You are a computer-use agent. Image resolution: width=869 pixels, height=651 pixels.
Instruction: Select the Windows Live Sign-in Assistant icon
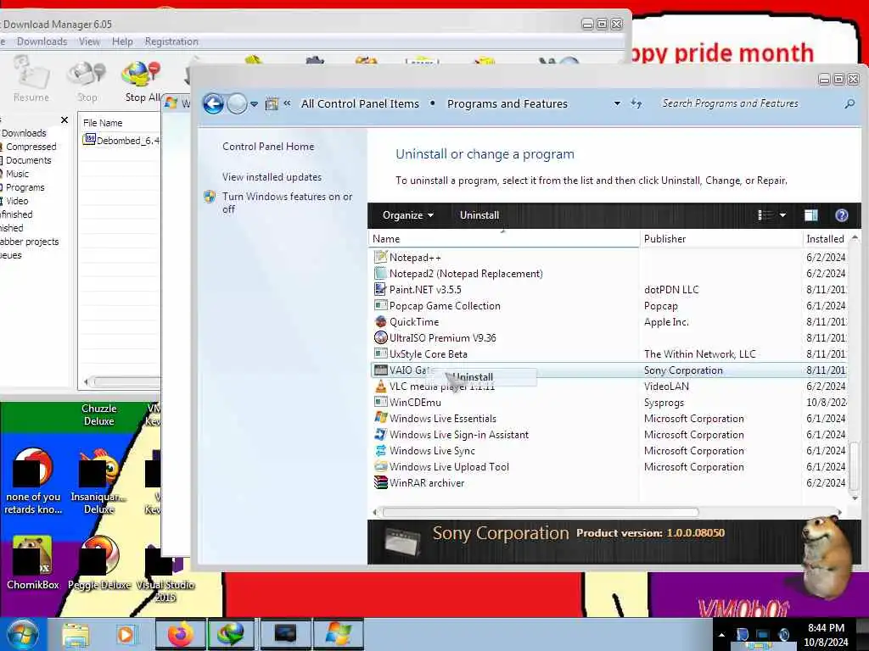(381, 434)
